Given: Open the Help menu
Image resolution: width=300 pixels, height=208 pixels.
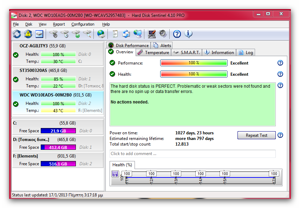Looking at the screenshot, I should tap(106, 24).
